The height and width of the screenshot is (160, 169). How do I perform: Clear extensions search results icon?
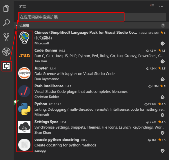pyautogui.click(x=152, y=6)
